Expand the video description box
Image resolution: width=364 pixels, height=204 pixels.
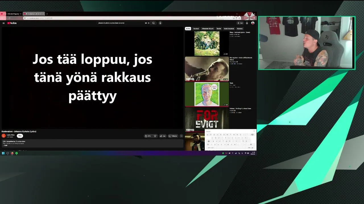coord(92,143)
